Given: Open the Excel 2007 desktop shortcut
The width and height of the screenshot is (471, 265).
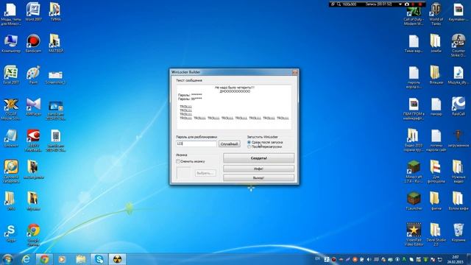Looking at the screenshot, I should pyautogui.click(x=11, y=75).
